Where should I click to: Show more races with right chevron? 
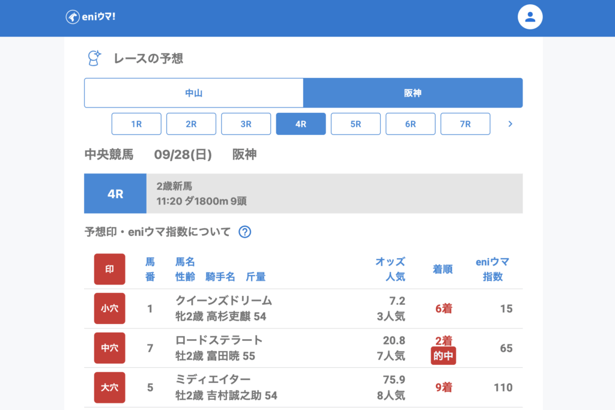click(x=510, y=124)
